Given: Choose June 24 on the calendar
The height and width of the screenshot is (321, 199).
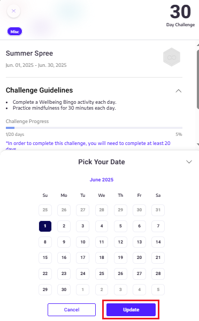Looking at the screenshot, I should [83, 273].
